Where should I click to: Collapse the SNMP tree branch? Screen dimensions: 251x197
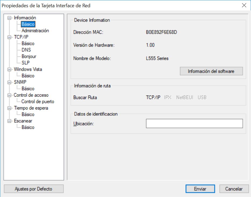pyautogui.click(x=9, y=82)
